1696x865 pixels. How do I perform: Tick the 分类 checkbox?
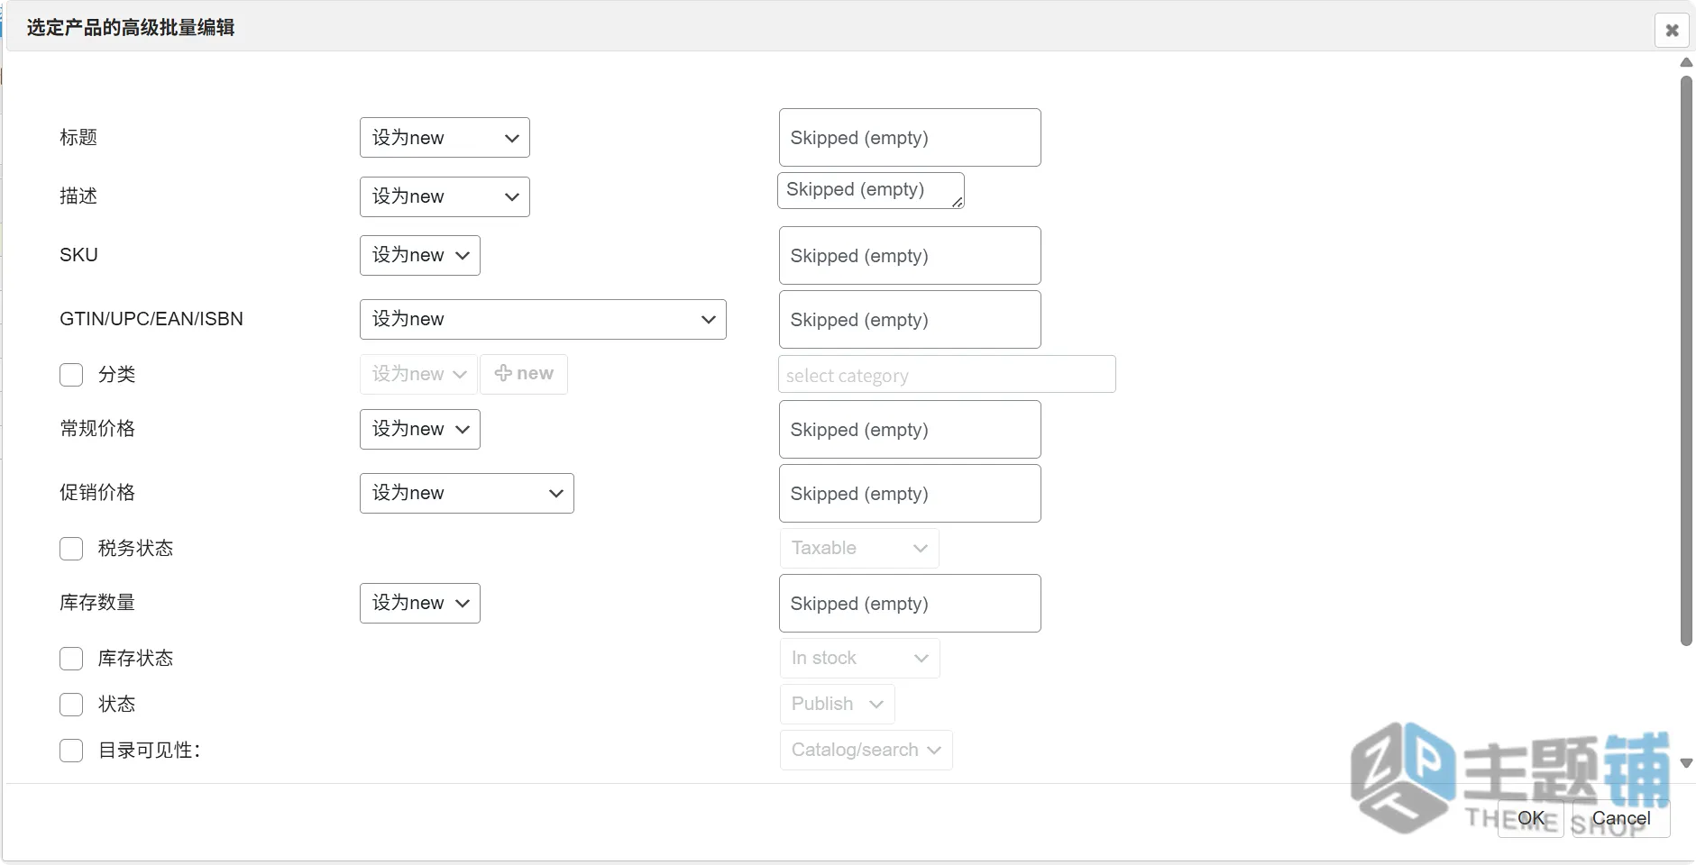[x=71, y=375]
